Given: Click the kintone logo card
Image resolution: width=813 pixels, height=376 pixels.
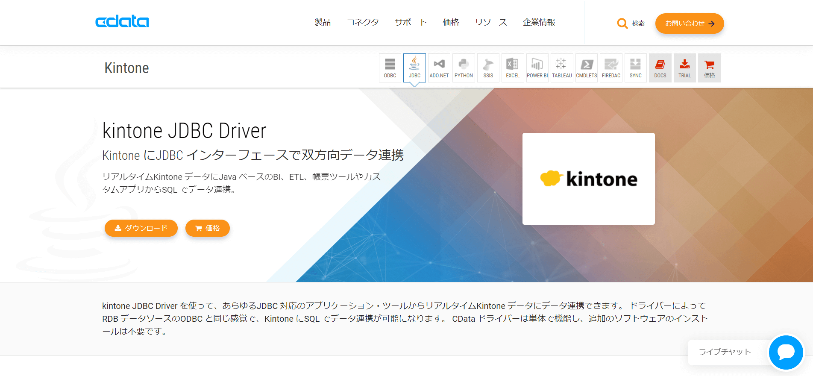Looking at the screenshot, I should (589, 179).
